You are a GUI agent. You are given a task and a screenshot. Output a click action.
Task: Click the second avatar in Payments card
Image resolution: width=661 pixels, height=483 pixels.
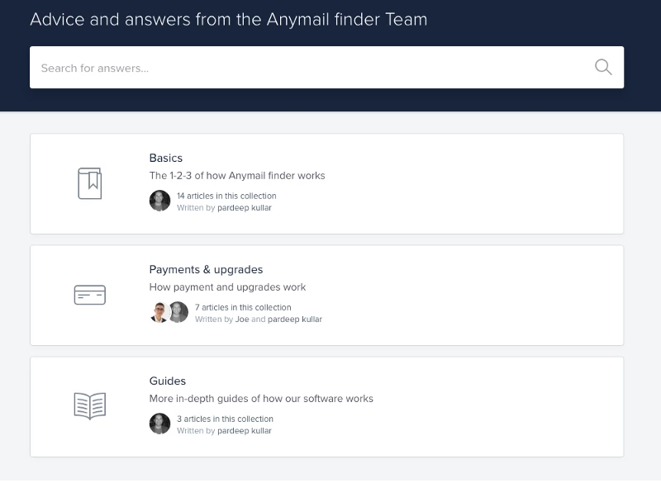point(178,312)
